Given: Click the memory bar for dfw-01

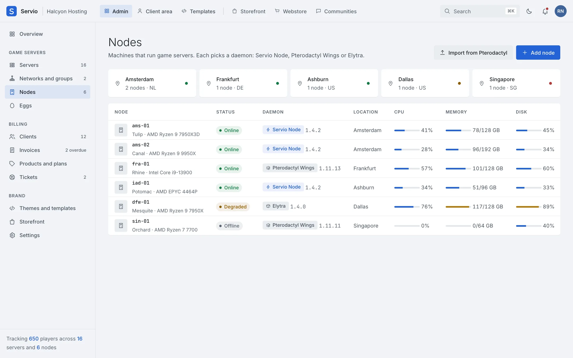Looking at the screenshot, I should (x=458, y=207).
